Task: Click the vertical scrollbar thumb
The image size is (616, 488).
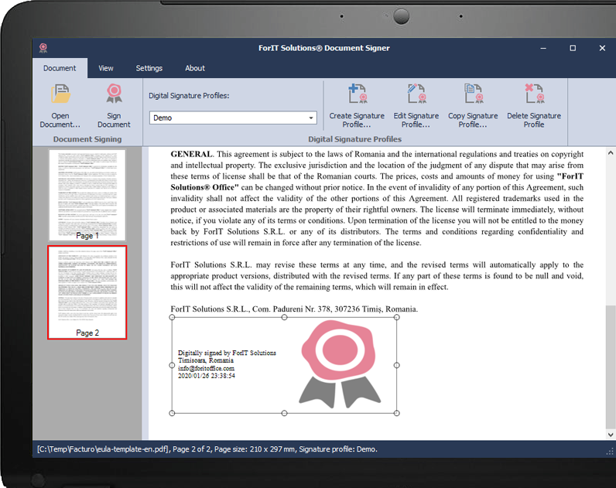Action: (611, 367)
